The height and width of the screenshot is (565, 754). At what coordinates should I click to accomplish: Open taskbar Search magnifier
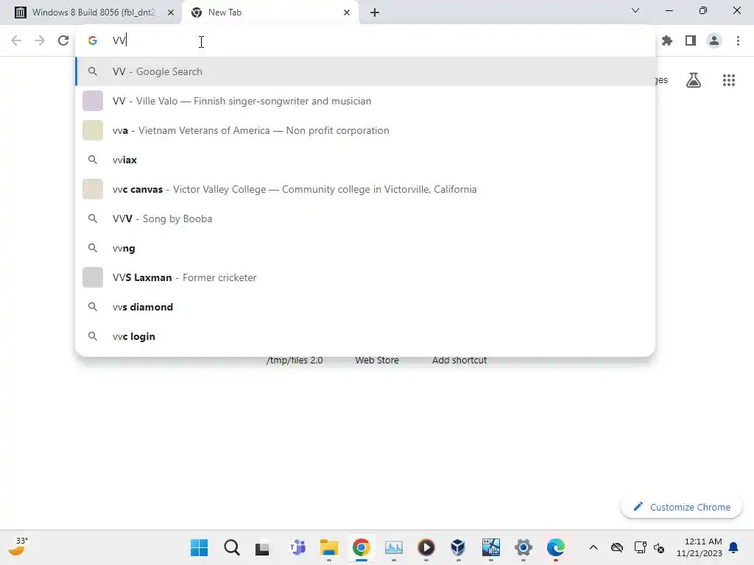coord(231,547)
